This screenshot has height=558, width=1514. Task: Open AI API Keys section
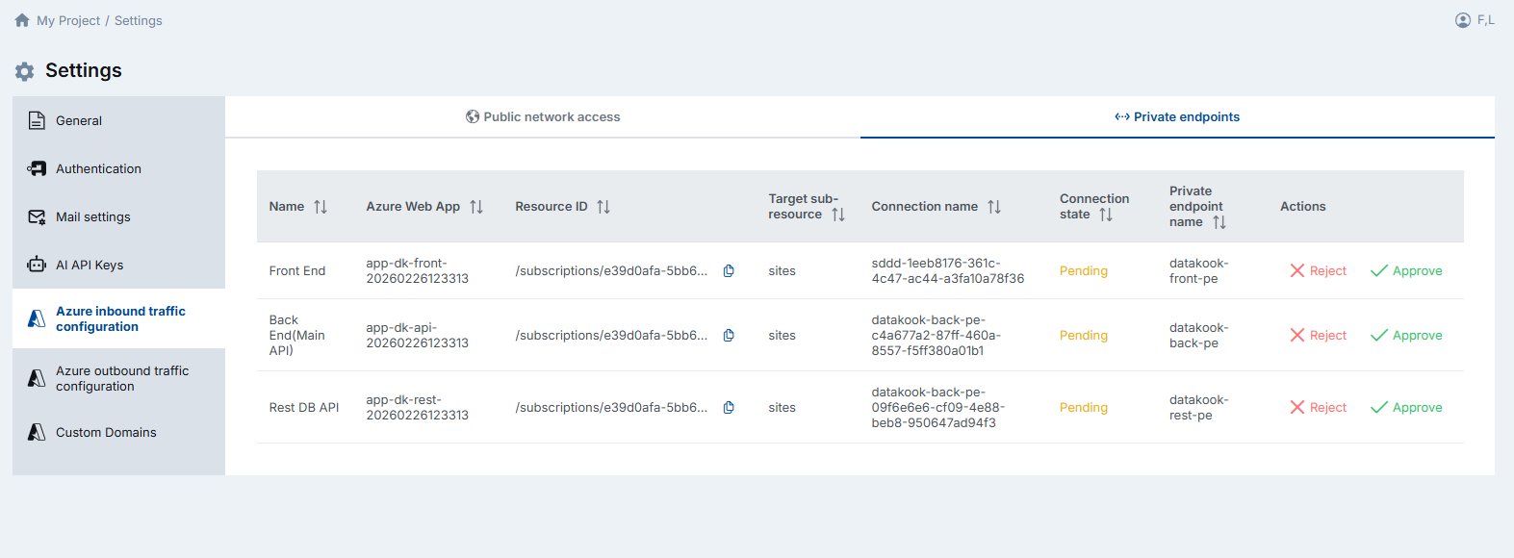(x=118, y=265)
